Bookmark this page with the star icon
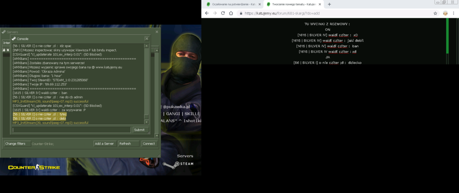The image size is (459, 193). (x=435, y=13)
